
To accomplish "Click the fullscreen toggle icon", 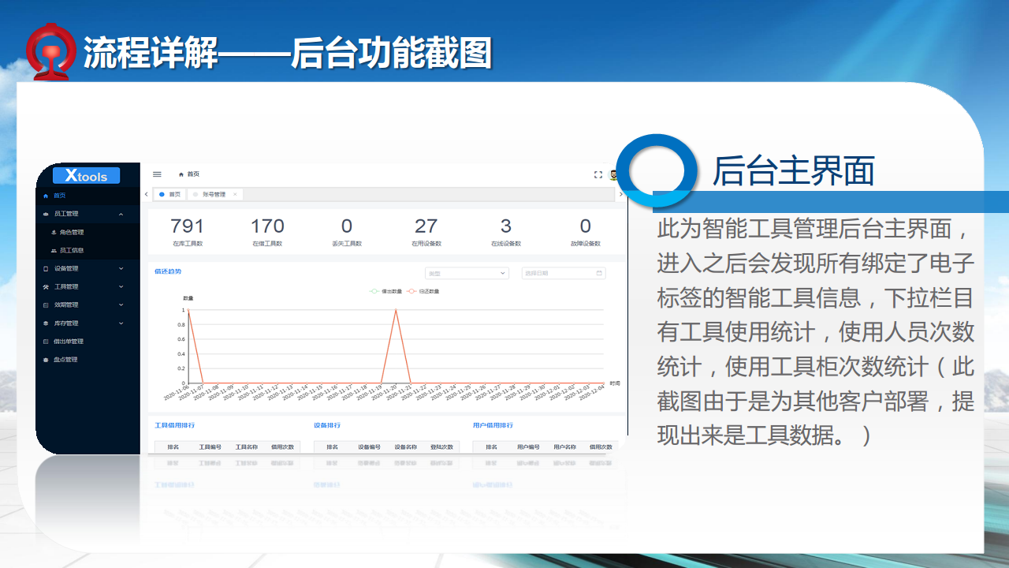I will 598,174.
